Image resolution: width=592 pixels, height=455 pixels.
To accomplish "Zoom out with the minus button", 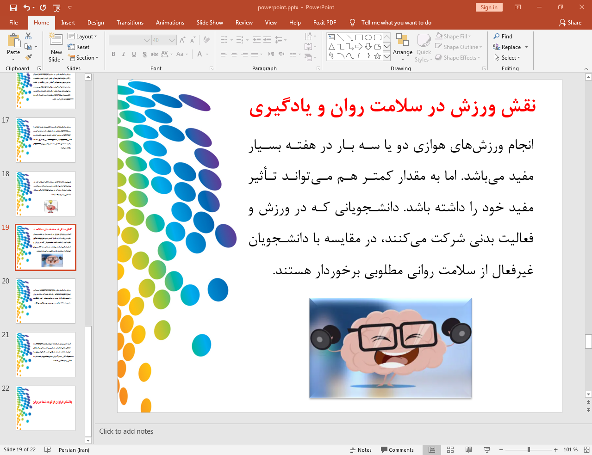I will (501, 450).
